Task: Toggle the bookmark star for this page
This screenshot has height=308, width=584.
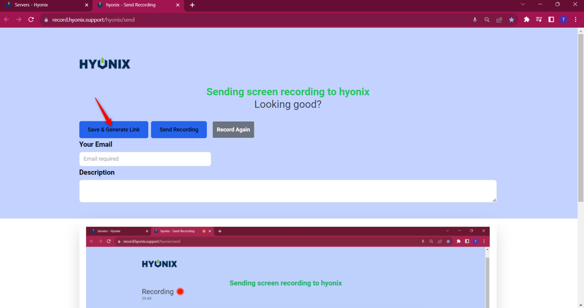Action: click(511, 19)
